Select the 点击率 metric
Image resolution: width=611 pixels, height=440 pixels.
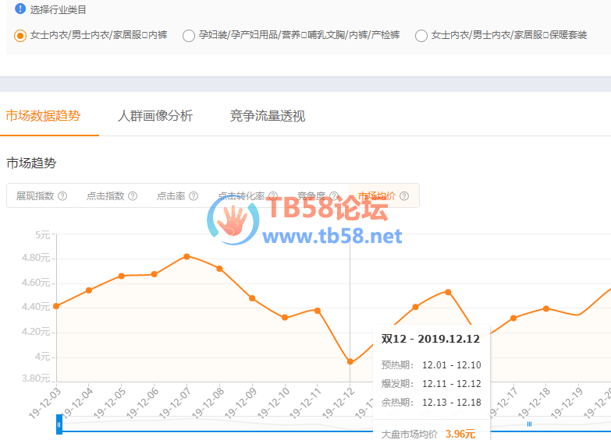click(171, 196)
